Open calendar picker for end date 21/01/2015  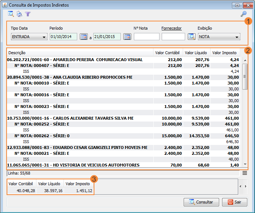(x=127, y=37)
